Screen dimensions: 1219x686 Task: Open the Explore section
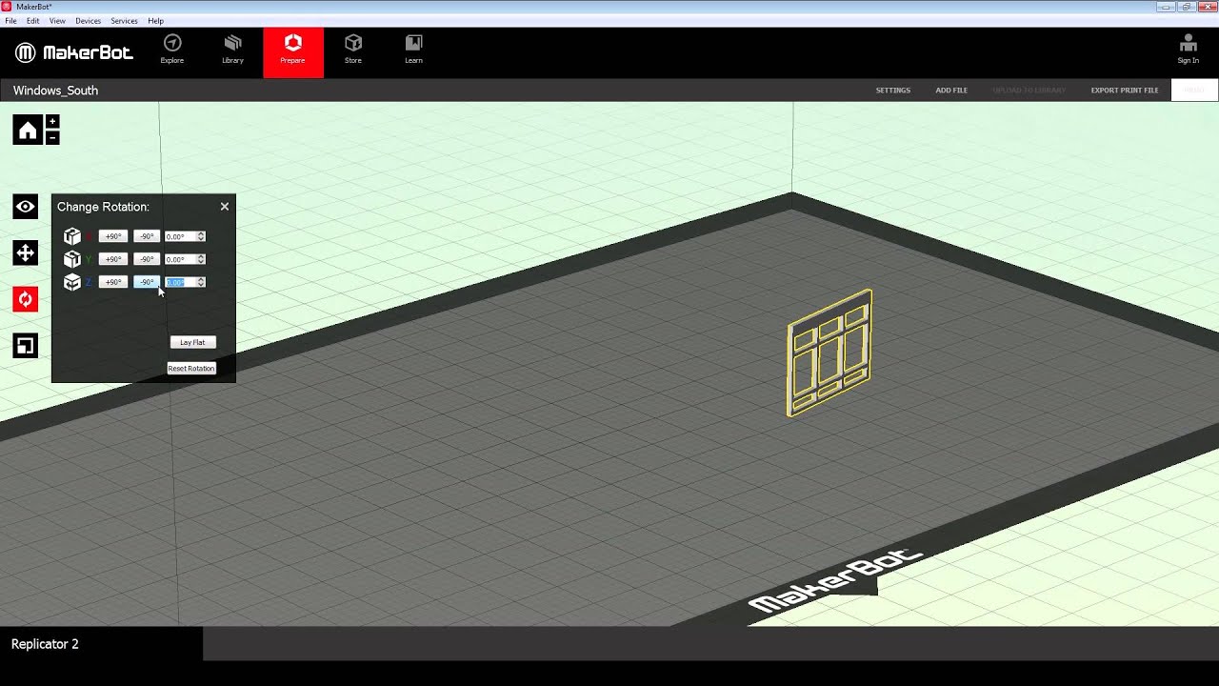click(172, 50)
